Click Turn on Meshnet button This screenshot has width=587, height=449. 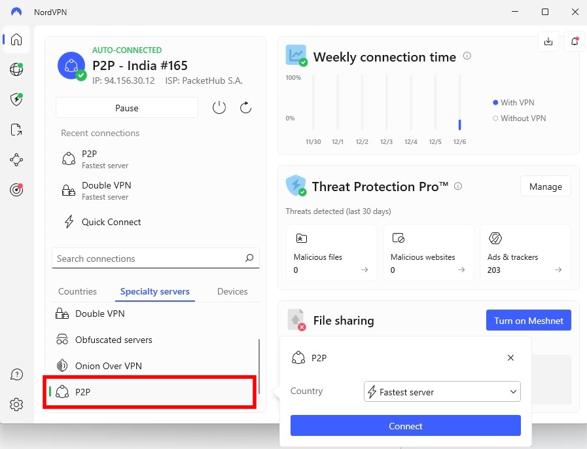click(529, 320)
